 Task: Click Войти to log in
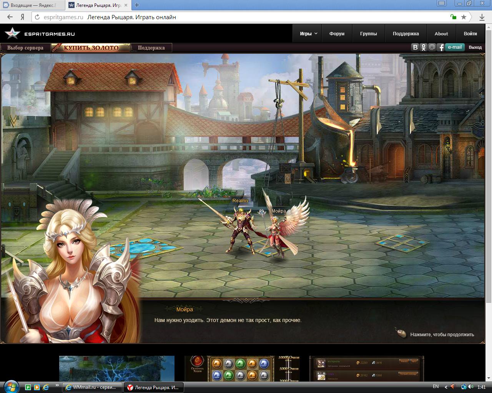tap(470, 33)
